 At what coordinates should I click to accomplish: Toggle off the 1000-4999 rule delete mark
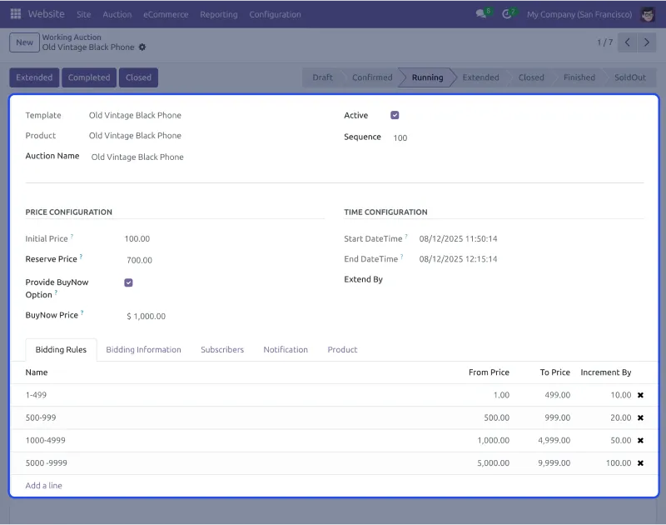[640, 440]
